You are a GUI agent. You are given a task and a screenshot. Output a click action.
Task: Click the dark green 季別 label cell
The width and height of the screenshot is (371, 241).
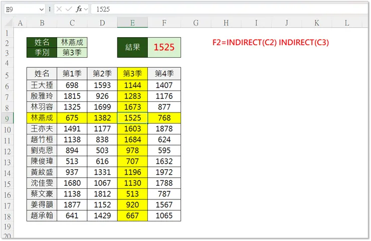42,52
